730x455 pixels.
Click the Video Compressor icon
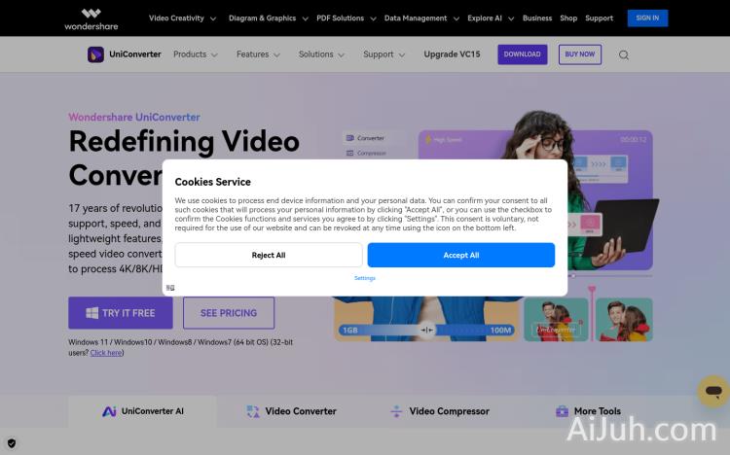396,411
